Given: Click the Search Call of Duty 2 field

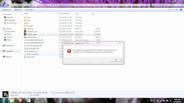Looking at the screenshot, I should click(166, 5).
